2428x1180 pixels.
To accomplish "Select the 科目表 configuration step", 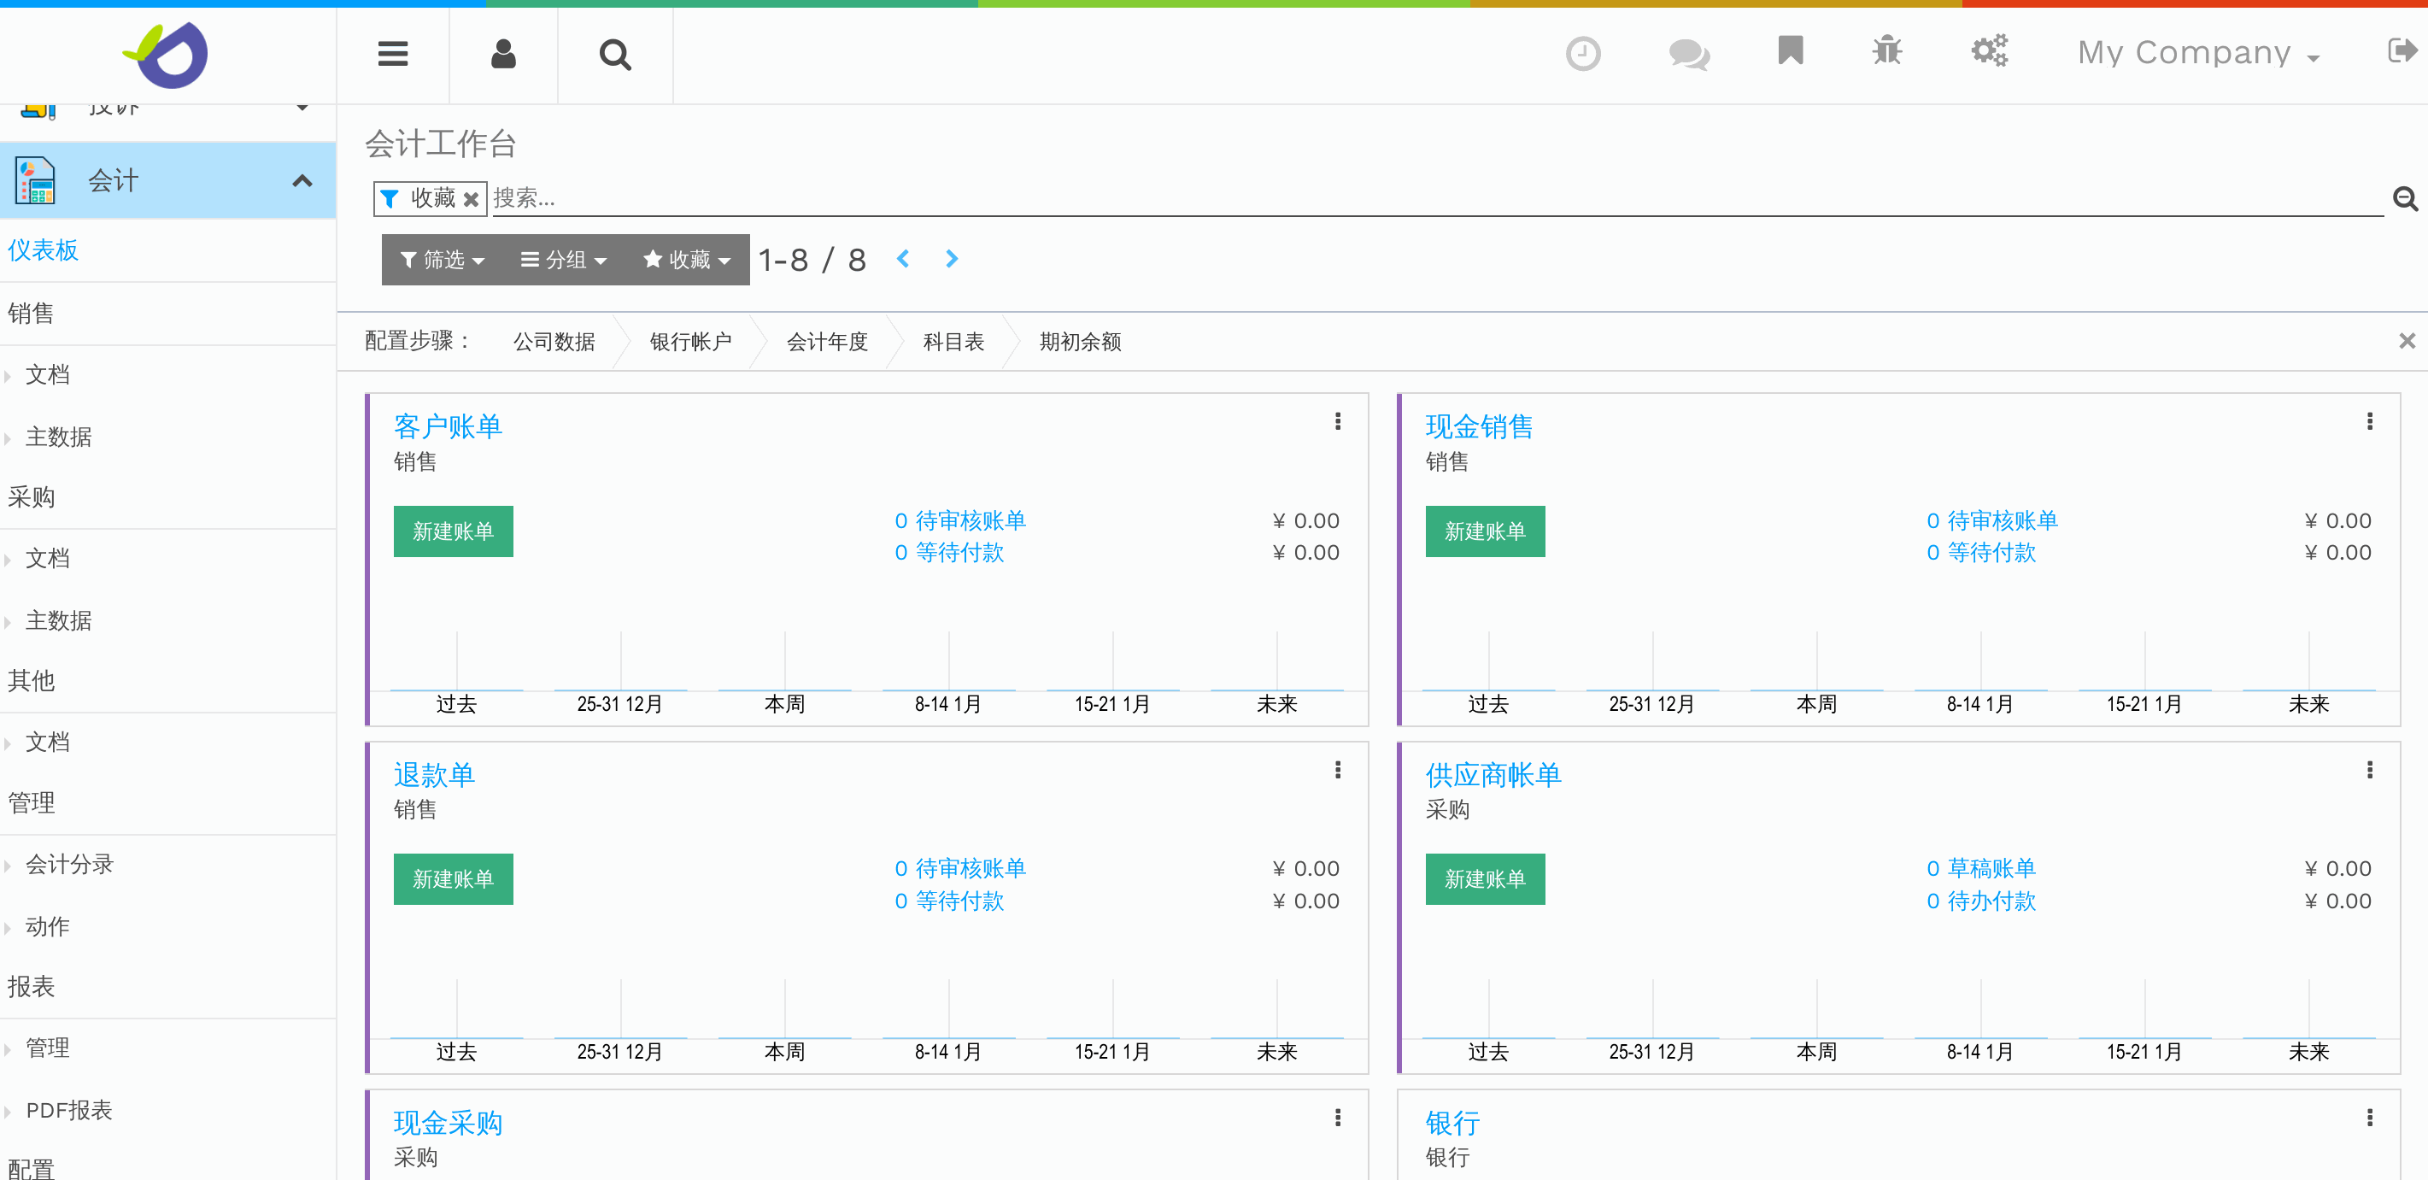I will click(953, 341).
